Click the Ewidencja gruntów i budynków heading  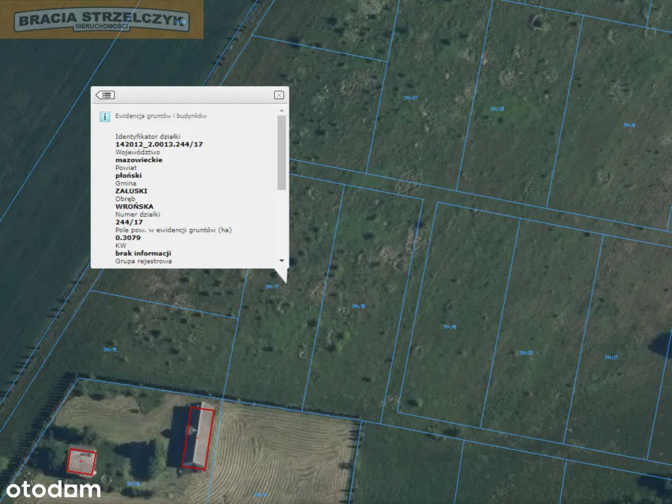[161, 116]
